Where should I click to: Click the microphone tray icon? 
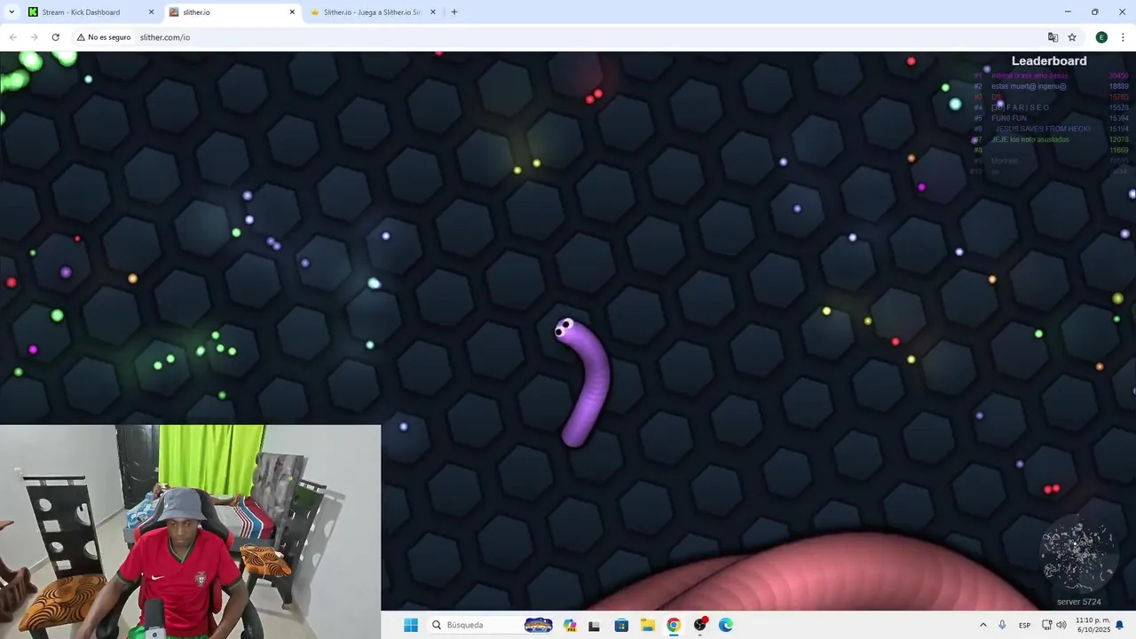click(x=1002, y=625)
